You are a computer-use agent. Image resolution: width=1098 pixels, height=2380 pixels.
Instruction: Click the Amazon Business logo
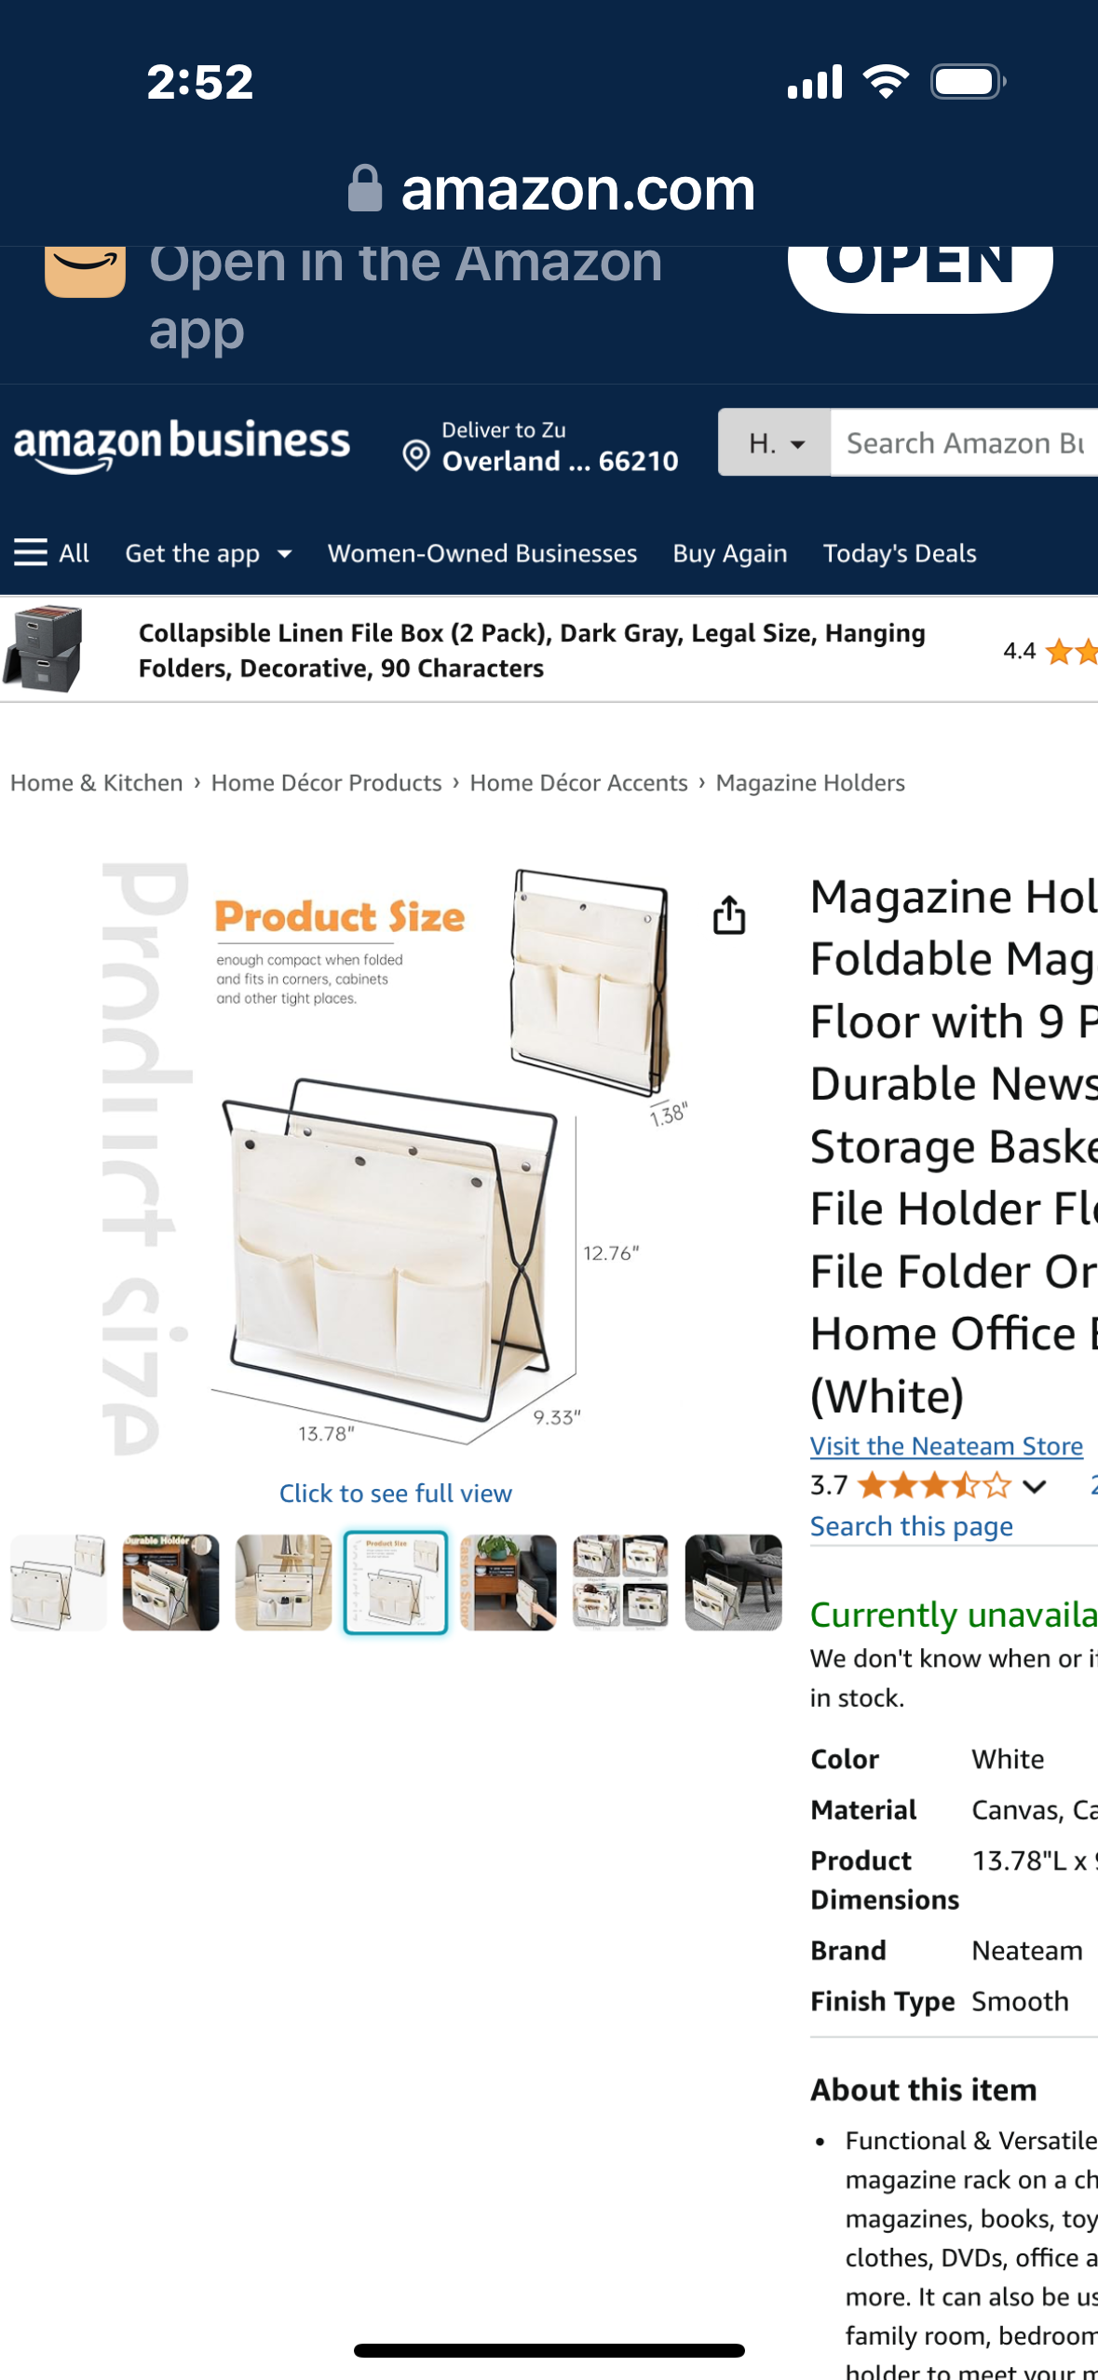click(183, 444)
